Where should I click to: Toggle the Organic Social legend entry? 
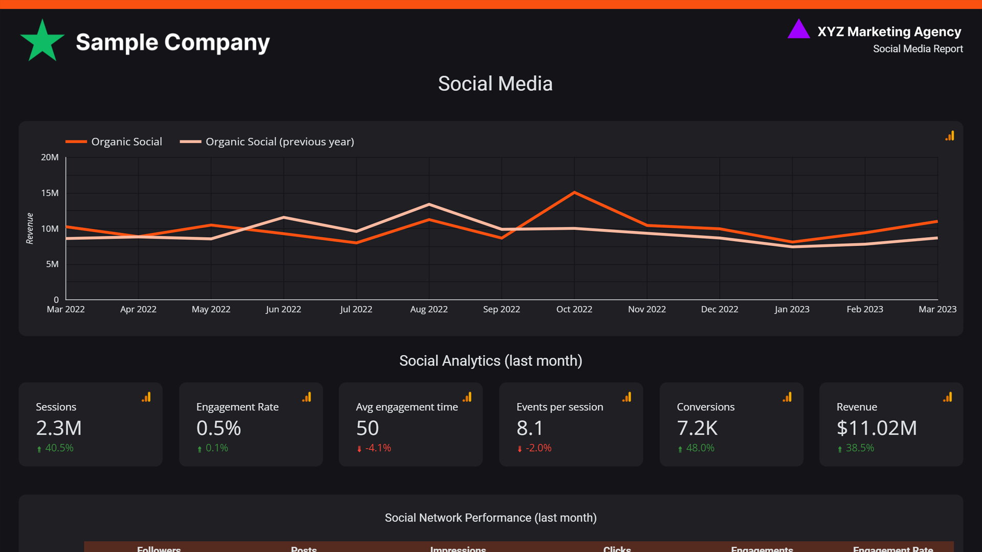pos(126,142)
